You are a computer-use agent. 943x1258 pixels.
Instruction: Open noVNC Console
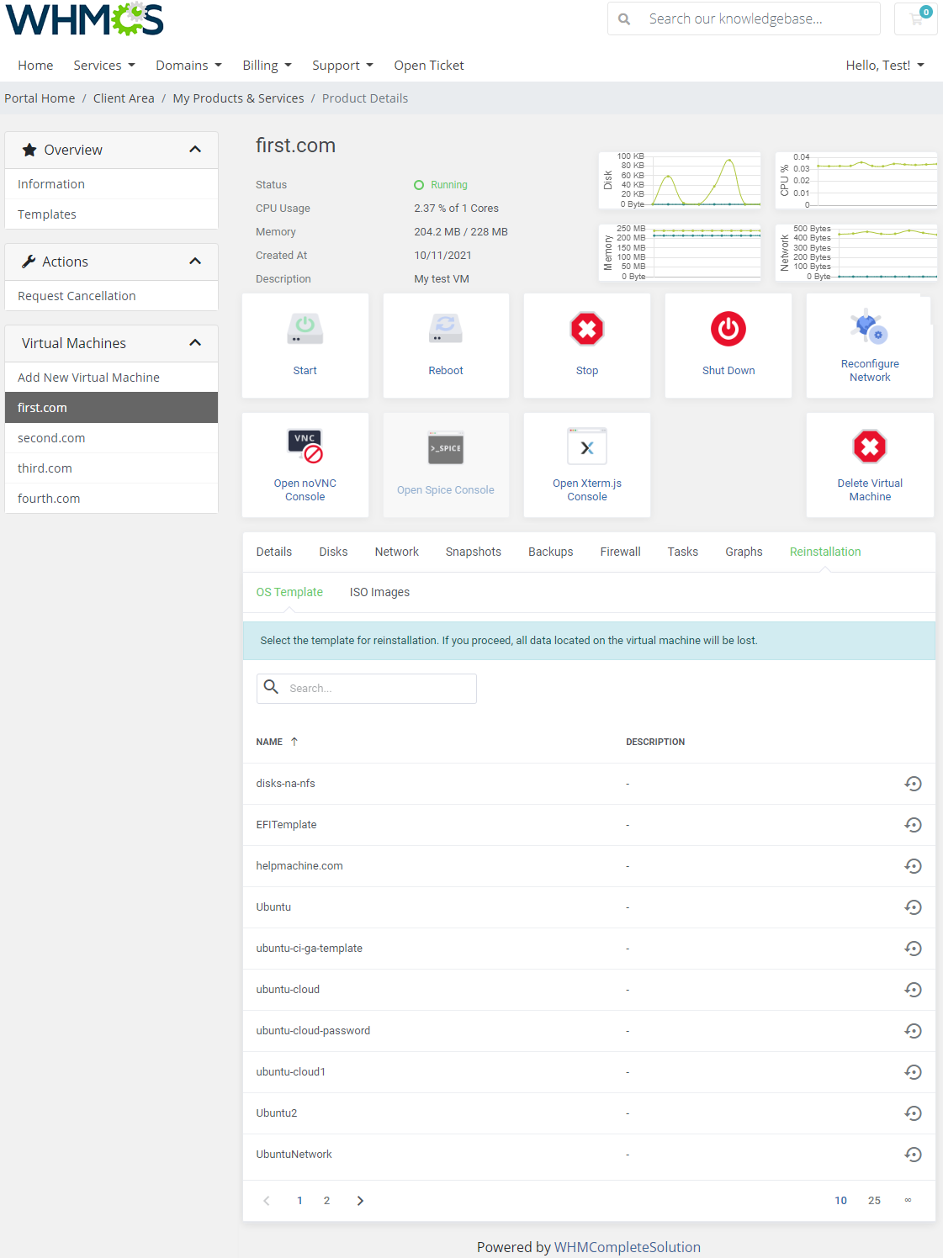click(x=305, y=465)
